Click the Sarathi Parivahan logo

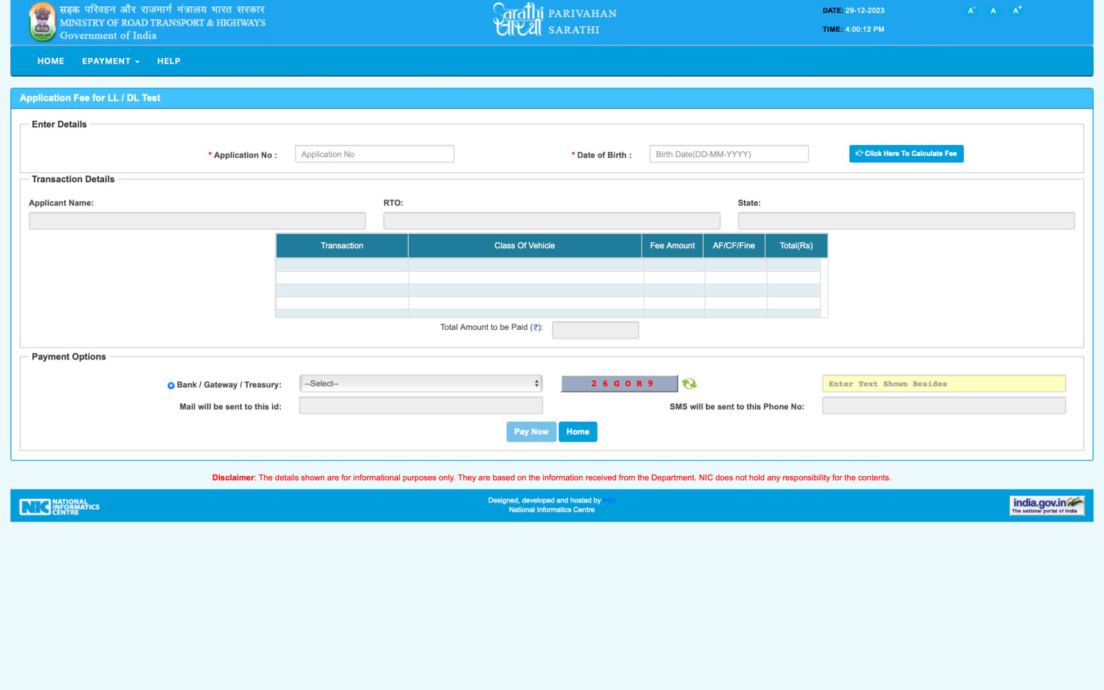(x=554, y=21)
